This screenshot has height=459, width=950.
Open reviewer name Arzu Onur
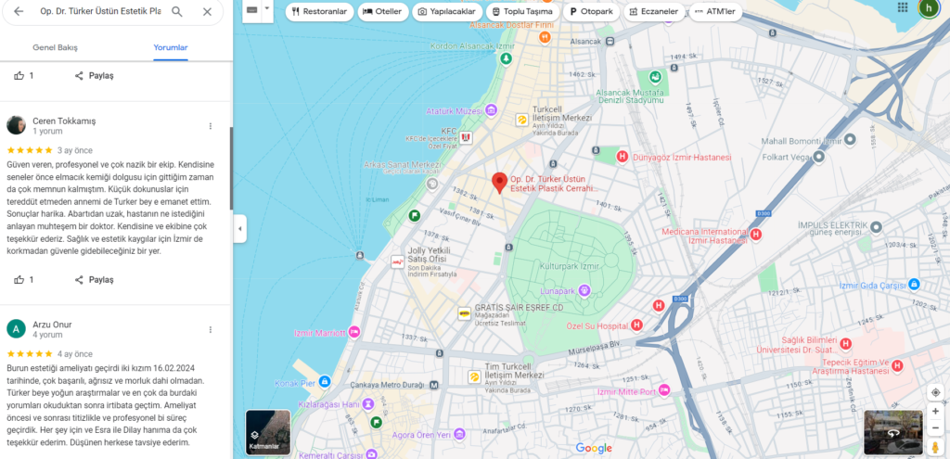(x=53, y=325)
